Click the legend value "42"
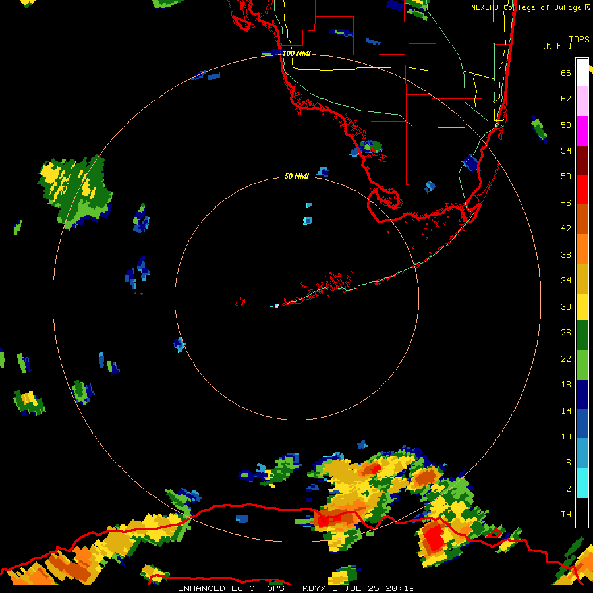Image resolution: width=593 pixels, height=593 pixels. click(566, 228)
